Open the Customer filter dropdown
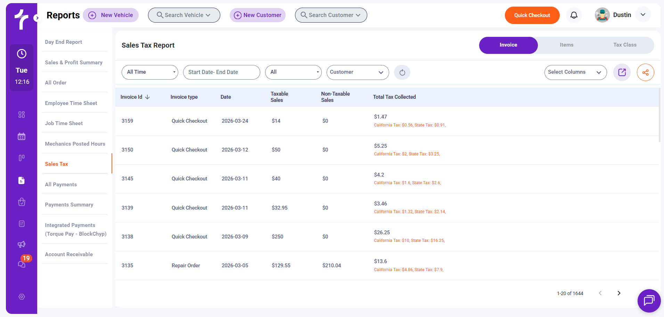Screen dimensions: 664x317 357,72
